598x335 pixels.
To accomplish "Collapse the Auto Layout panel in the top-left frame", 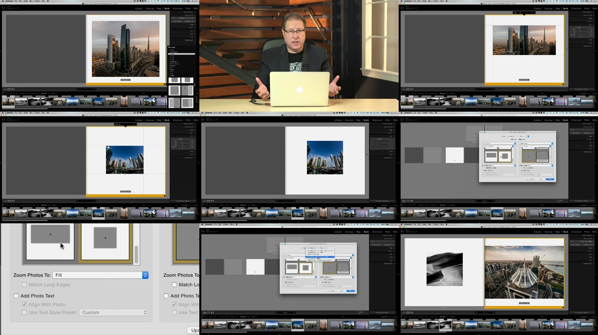I will (x=189, y=15).
